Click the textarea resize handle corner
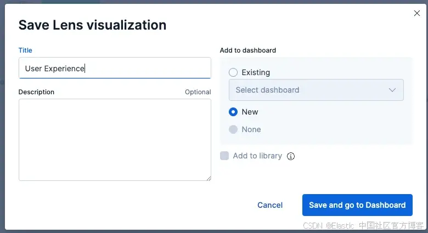This screenshot has width=428, height=233. coord(209,178)
